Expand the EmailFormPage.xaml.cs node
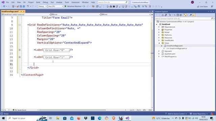 164,48
